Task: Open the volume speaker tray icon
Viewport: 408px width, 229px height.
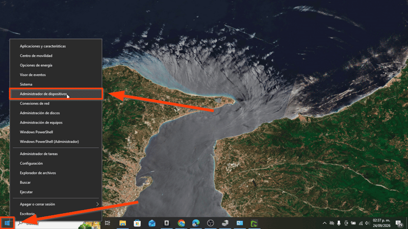Action: [x=367, y=223]
